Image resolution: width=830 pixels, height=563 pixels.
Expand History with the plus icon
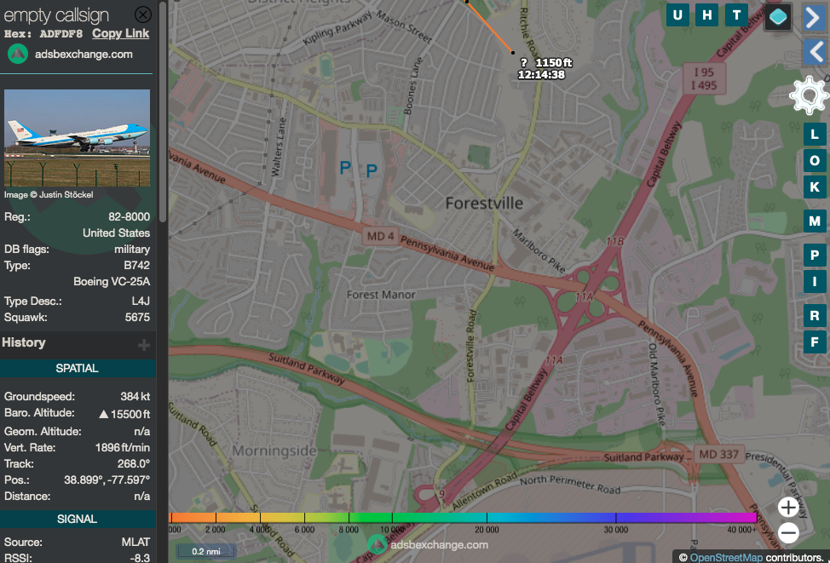click(143, 346)
